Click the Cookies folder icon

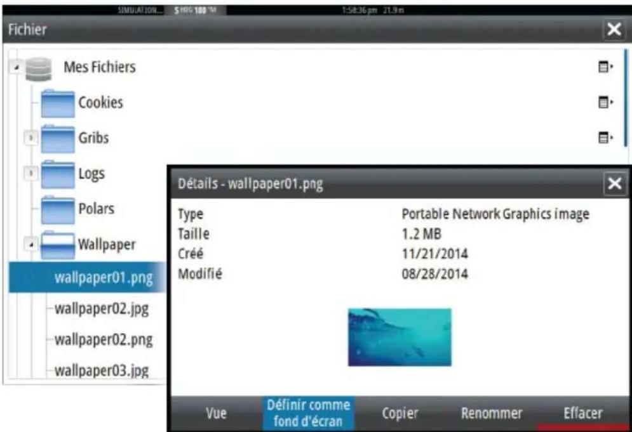click(x=57, y=101)
